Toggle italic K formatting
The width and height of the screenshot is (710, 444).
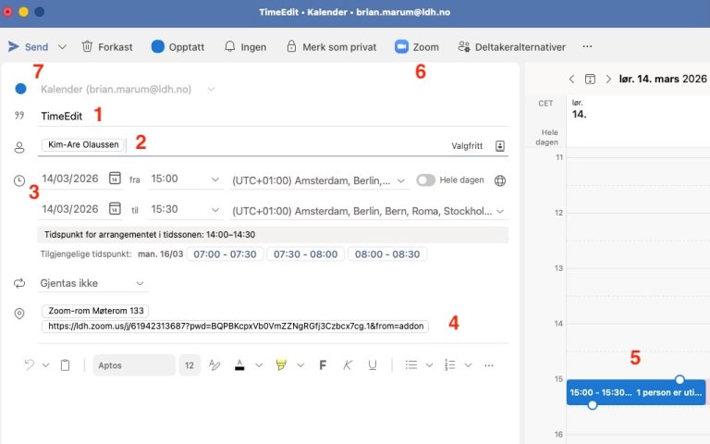click(x=348, y=365)
